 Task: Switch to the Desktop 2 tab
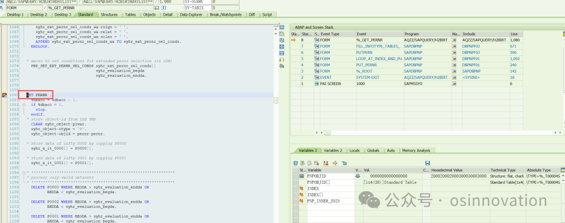click(x=39, y=15)
